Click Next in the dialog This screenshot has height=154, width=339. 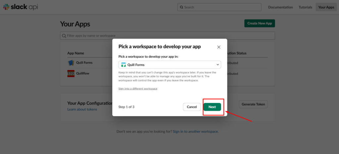coord(212,107)
